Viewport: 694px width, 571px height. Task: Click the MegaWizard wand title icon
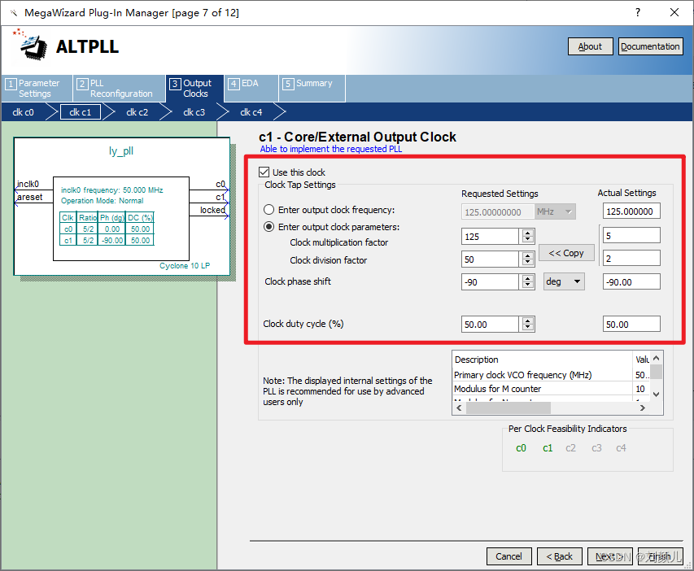[x=14, y=13]
